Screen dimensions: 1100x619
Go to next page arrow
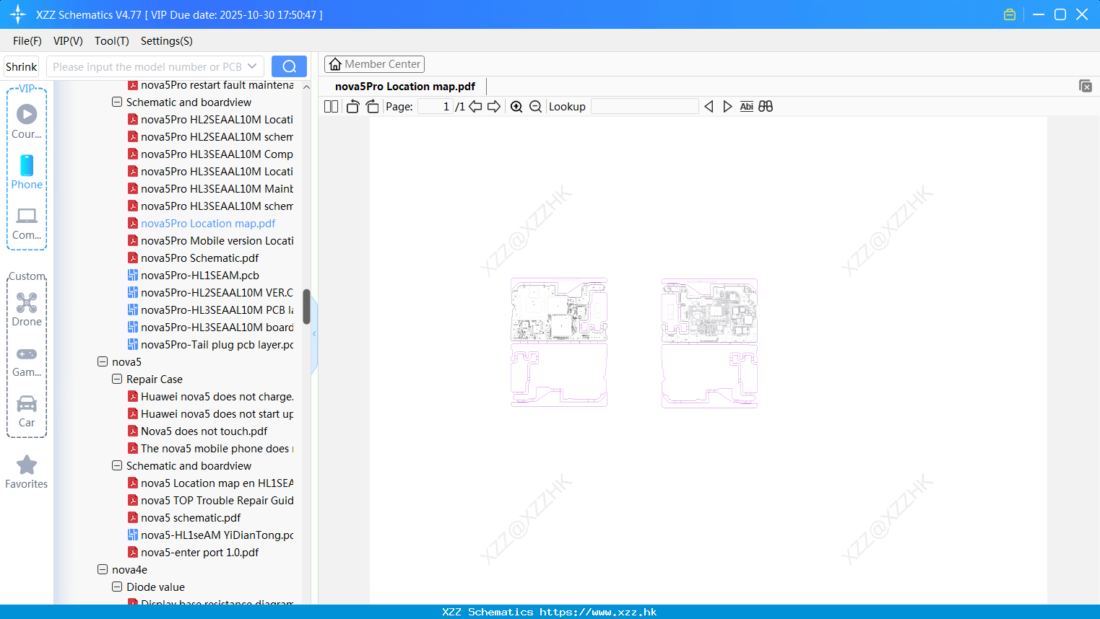click(494, 107)
